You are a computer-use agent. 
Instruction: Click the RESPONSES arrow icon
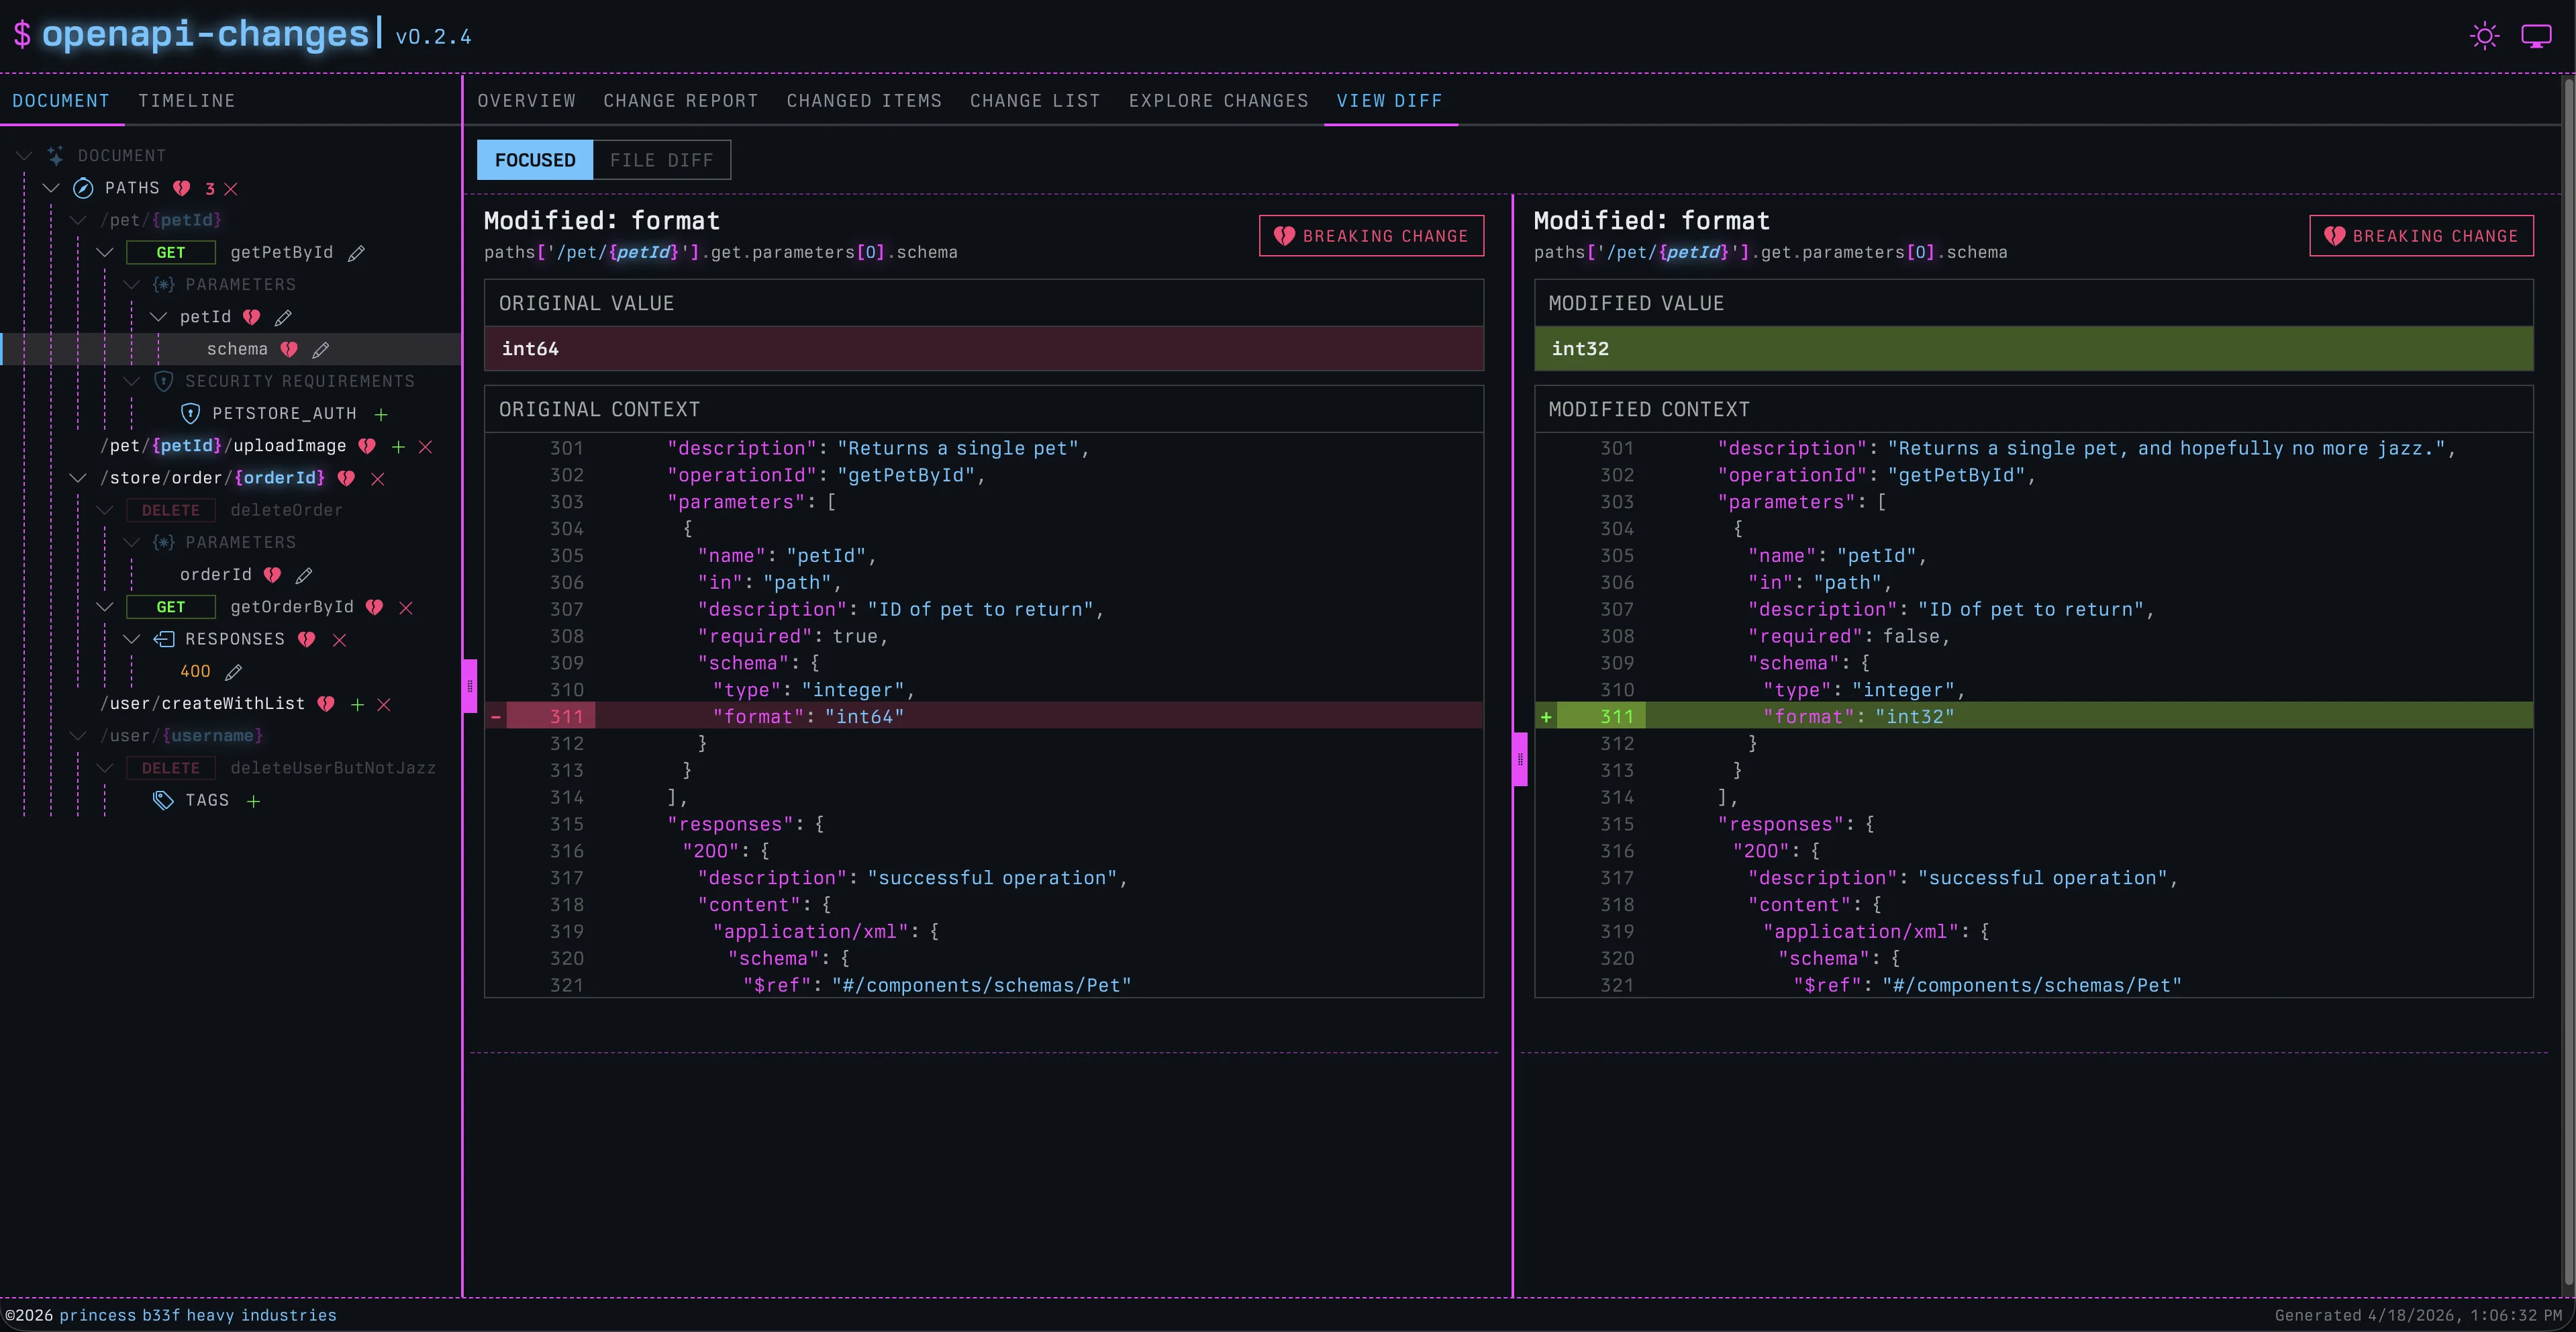click(163, 639)
